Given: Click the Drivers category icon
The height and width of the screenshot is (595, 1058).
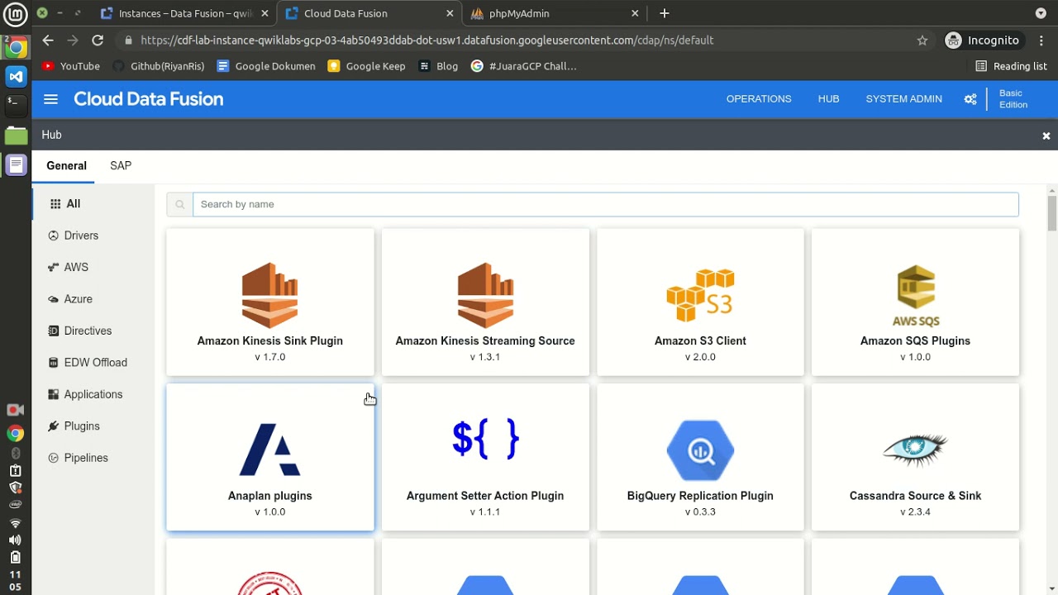Looking at the screenshot, I should point(54,236).
